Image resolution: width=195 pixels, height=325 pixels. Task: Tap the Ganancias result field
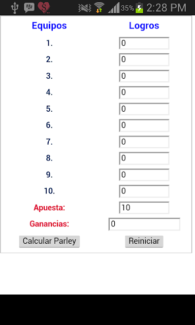tap(144, 224)
